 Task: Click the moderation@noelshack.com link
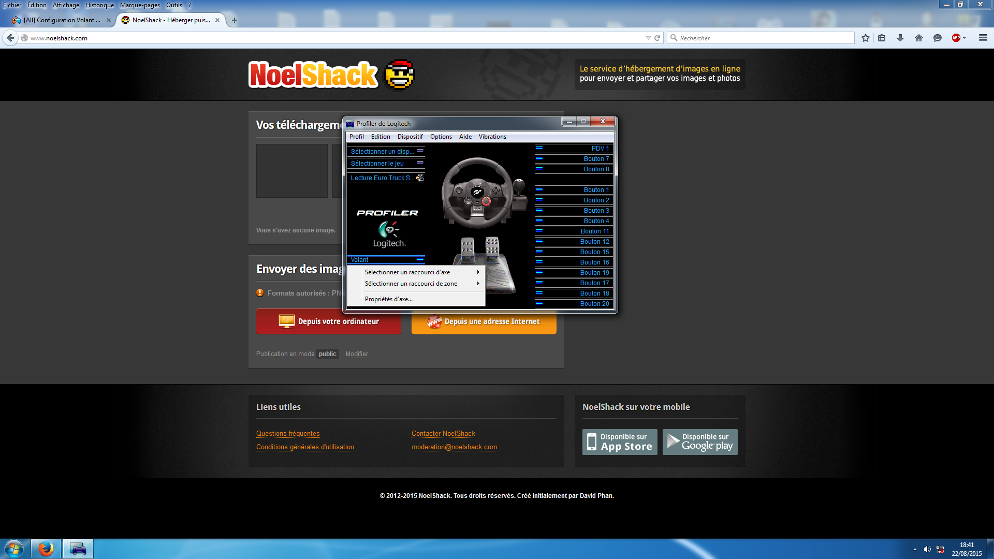(x=454, y=447)
